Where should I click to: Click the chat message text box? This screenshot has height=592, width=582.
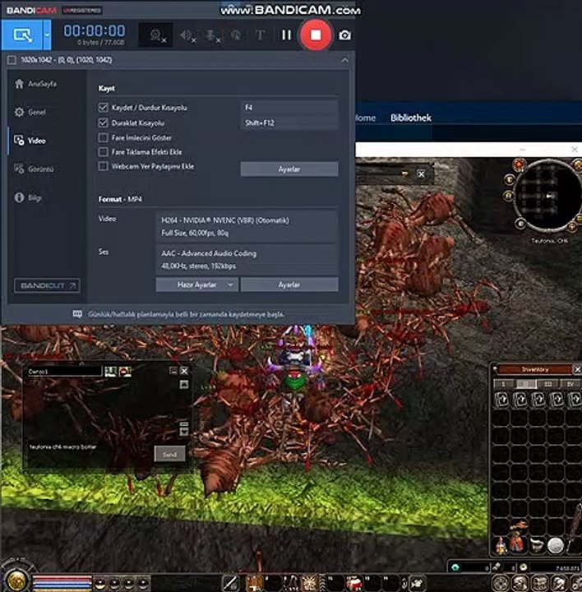(90, 454)
